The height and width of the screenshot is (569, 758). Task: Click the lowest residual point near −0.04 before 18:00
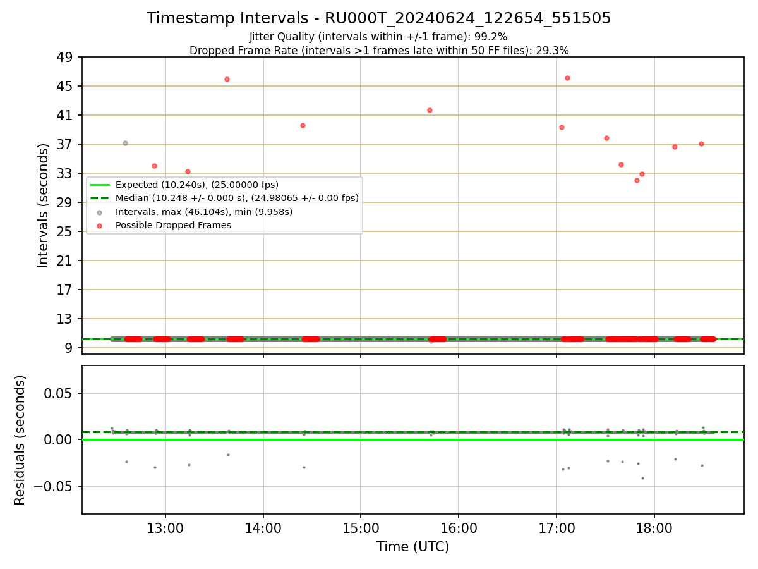pos(642,478)
